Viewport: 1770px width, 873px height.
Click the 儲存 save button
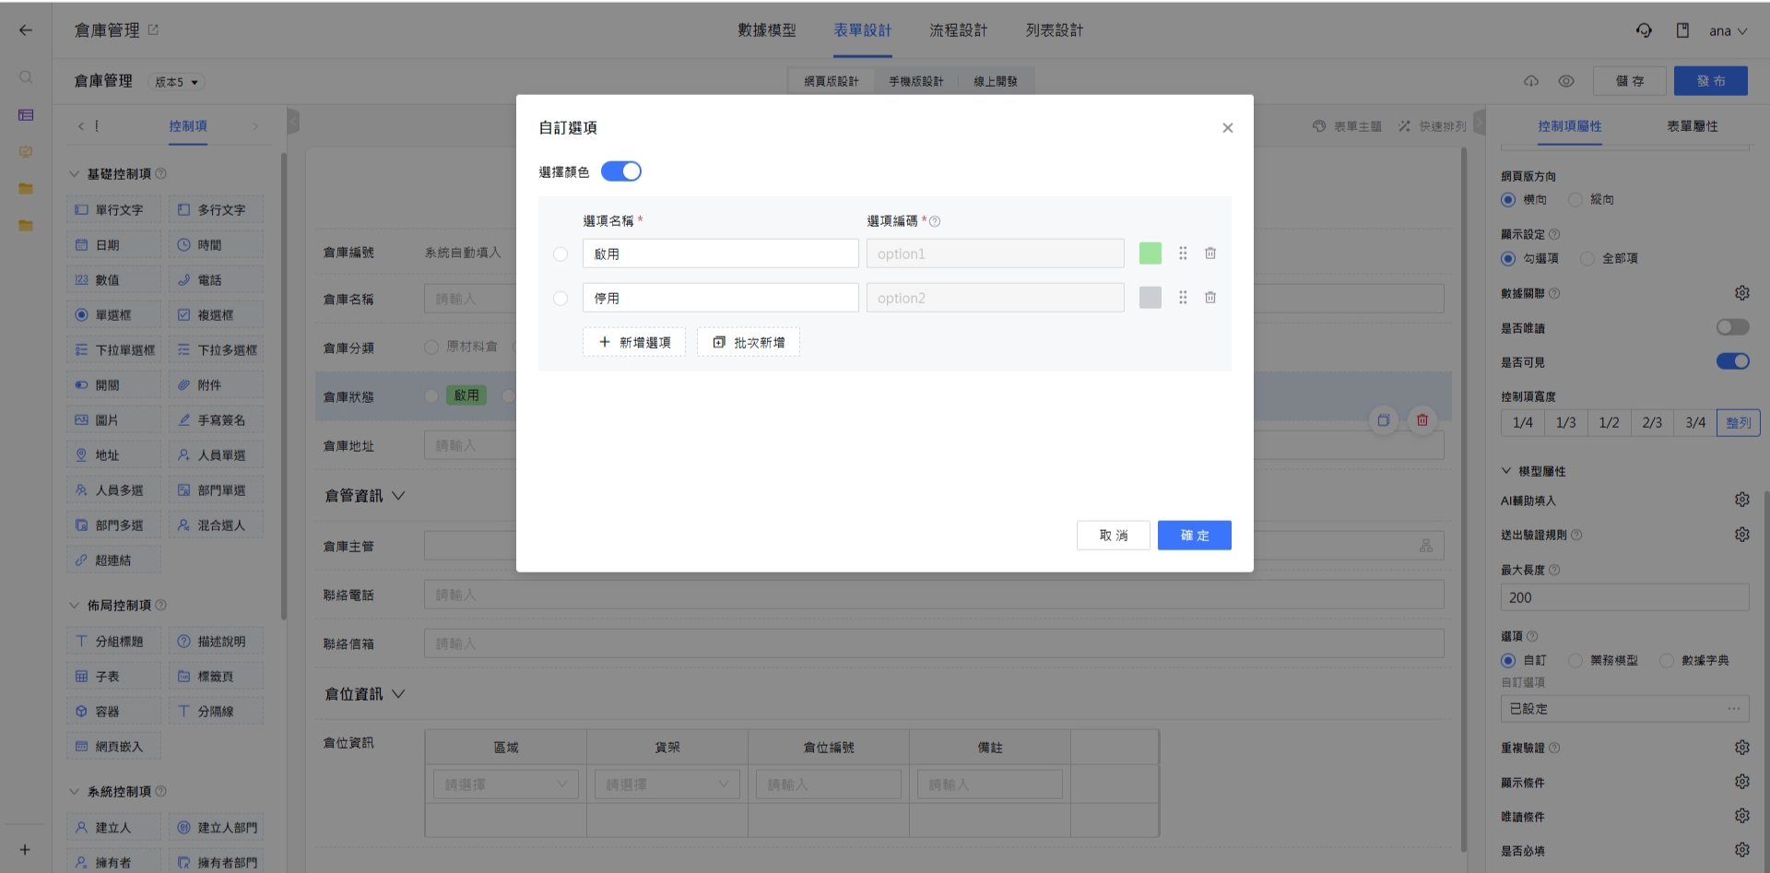click(x=1630, y=81)
